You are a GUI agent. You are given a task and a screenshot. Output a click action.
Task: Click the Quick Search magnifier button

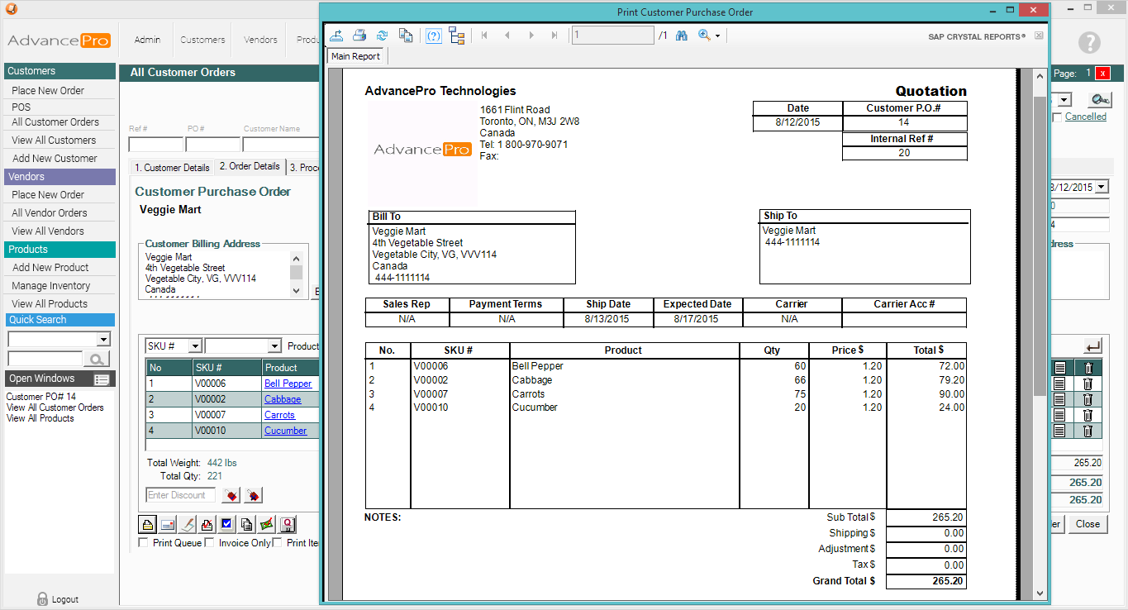[98, 359]
